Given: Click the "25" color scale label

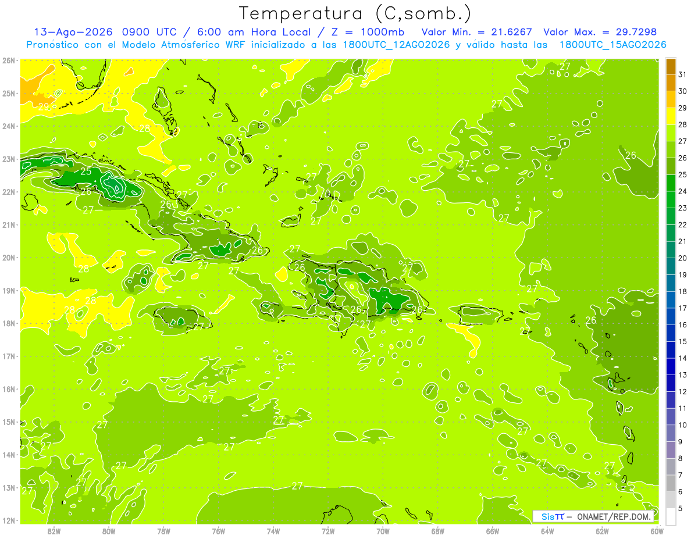Looking at the screenshot, I should [682, 174].
